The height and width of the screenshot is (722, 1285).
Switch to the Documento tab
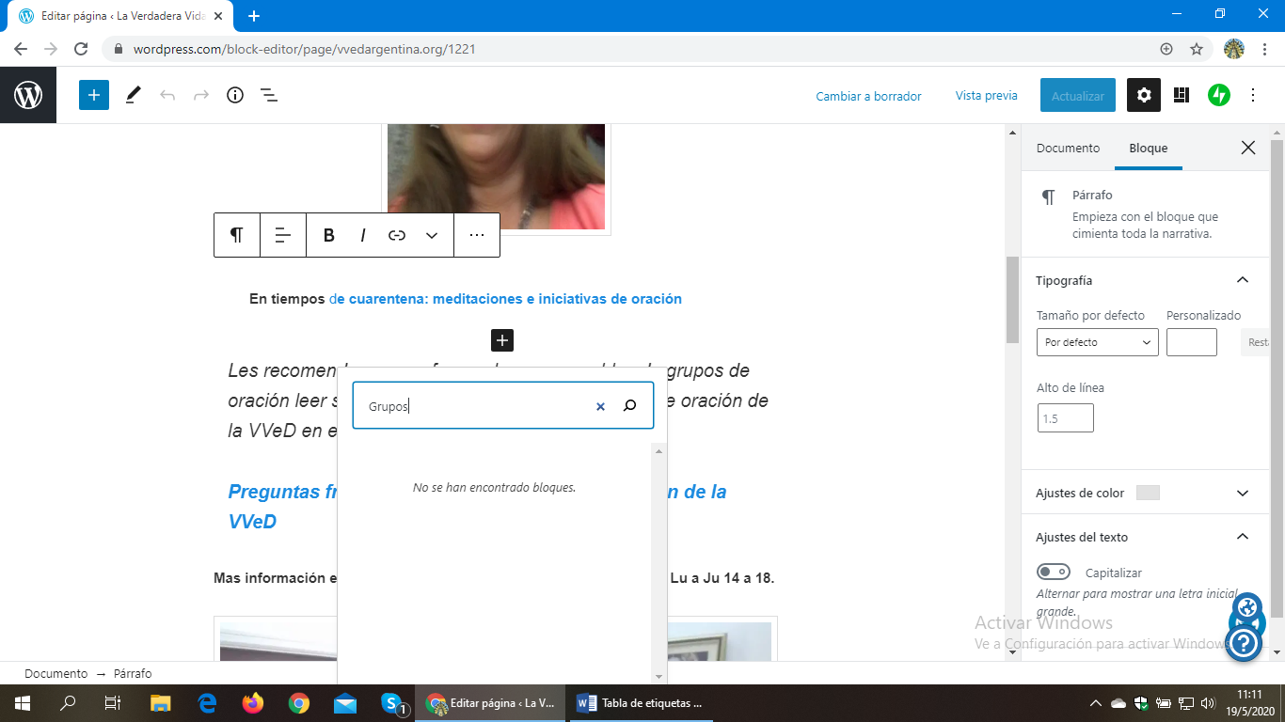pos(1068,148)
